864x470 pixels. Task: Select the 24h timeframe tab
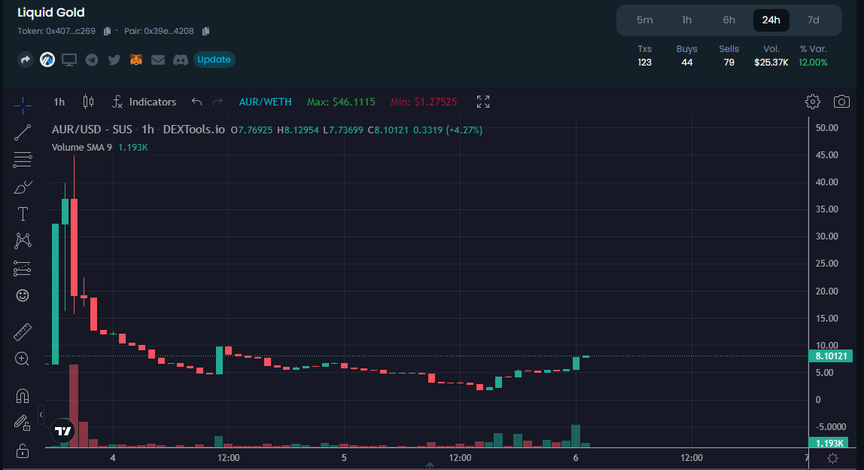pyautogui.click(x=771, y=20)
